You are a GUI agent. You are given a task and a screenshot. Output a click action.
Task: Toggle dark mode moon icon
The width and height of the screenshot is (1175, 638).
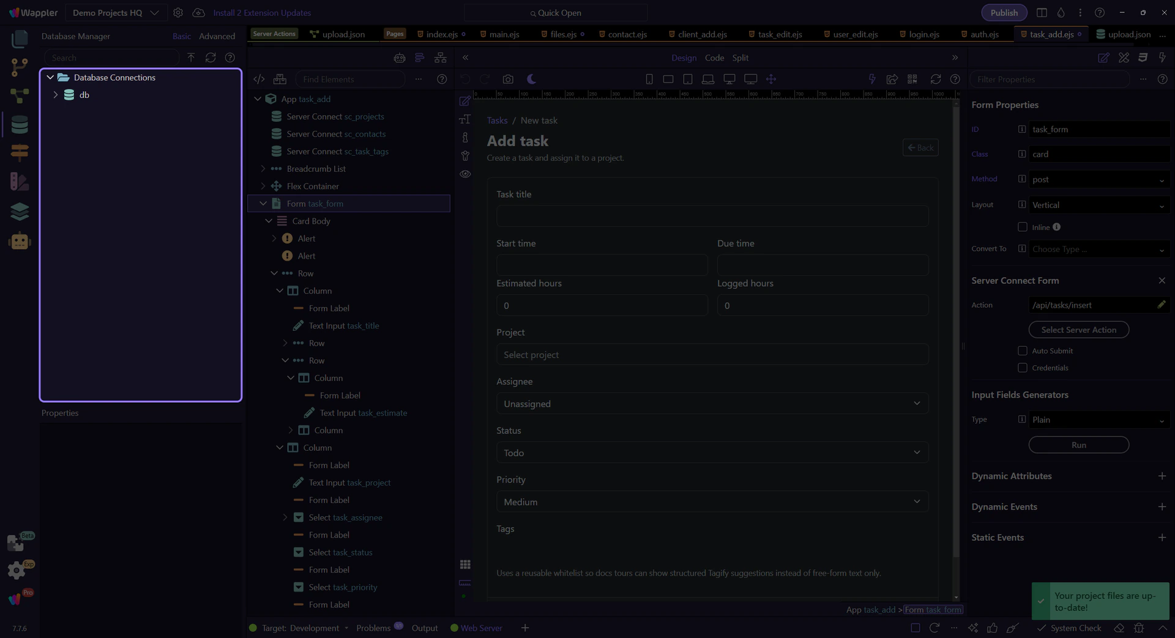tap(531, 80)
